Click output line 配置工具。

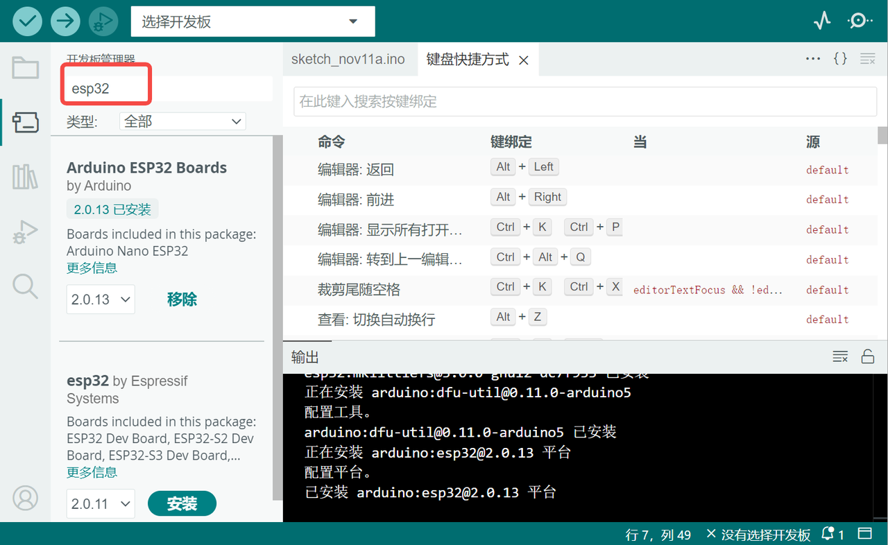[339, 412]
